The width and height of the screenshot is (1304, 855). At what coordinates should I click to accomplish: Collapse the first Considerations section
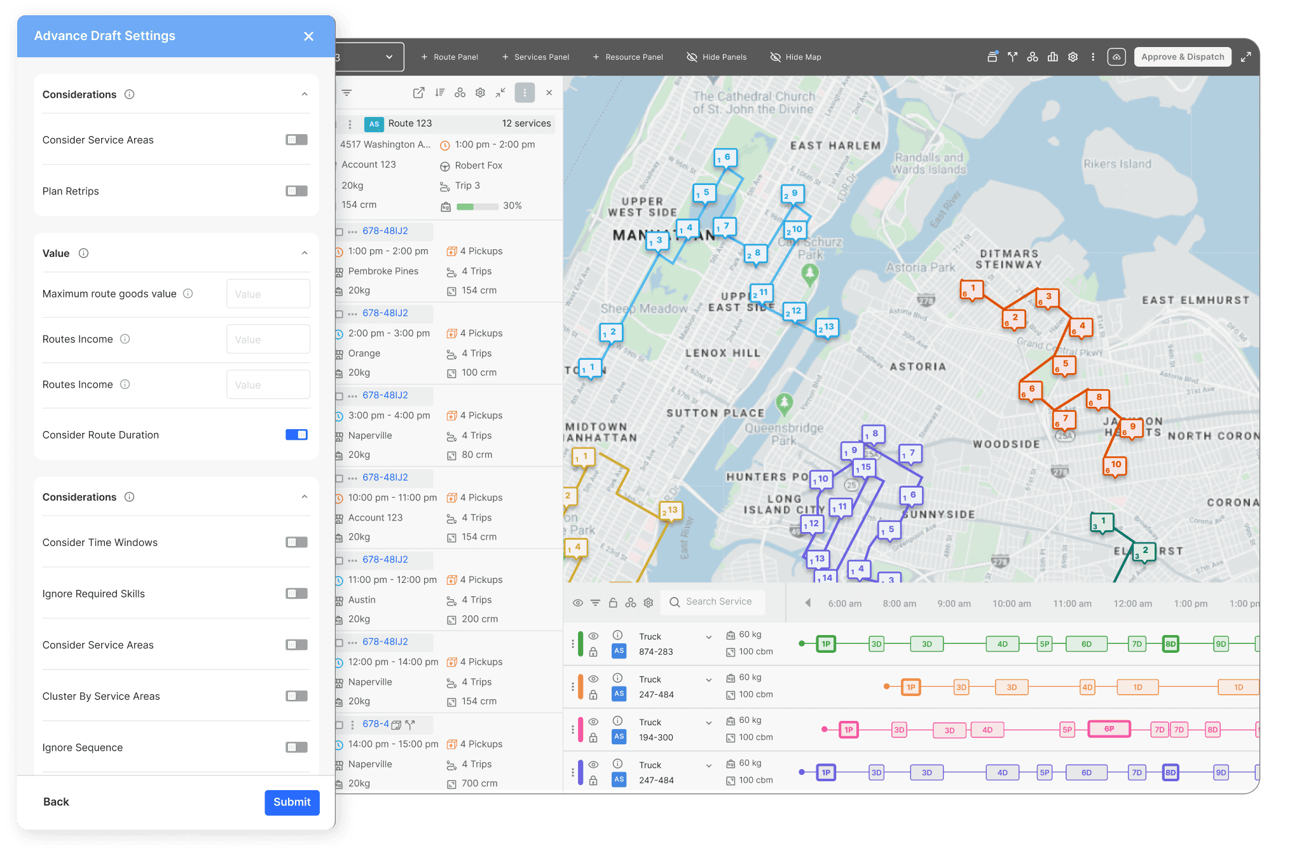(305, 94)
